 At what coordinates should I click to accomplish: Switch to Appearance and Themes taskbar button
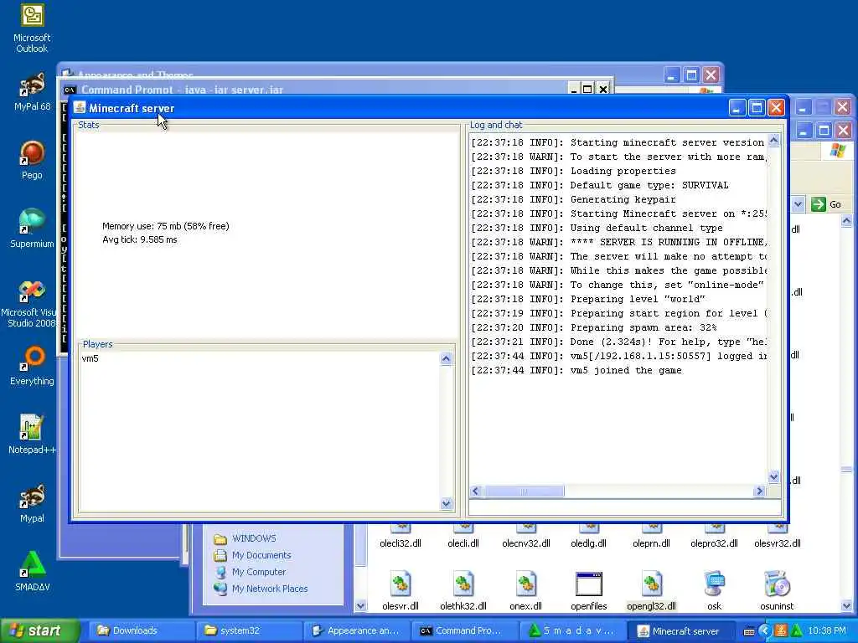(x=355, y=630)
